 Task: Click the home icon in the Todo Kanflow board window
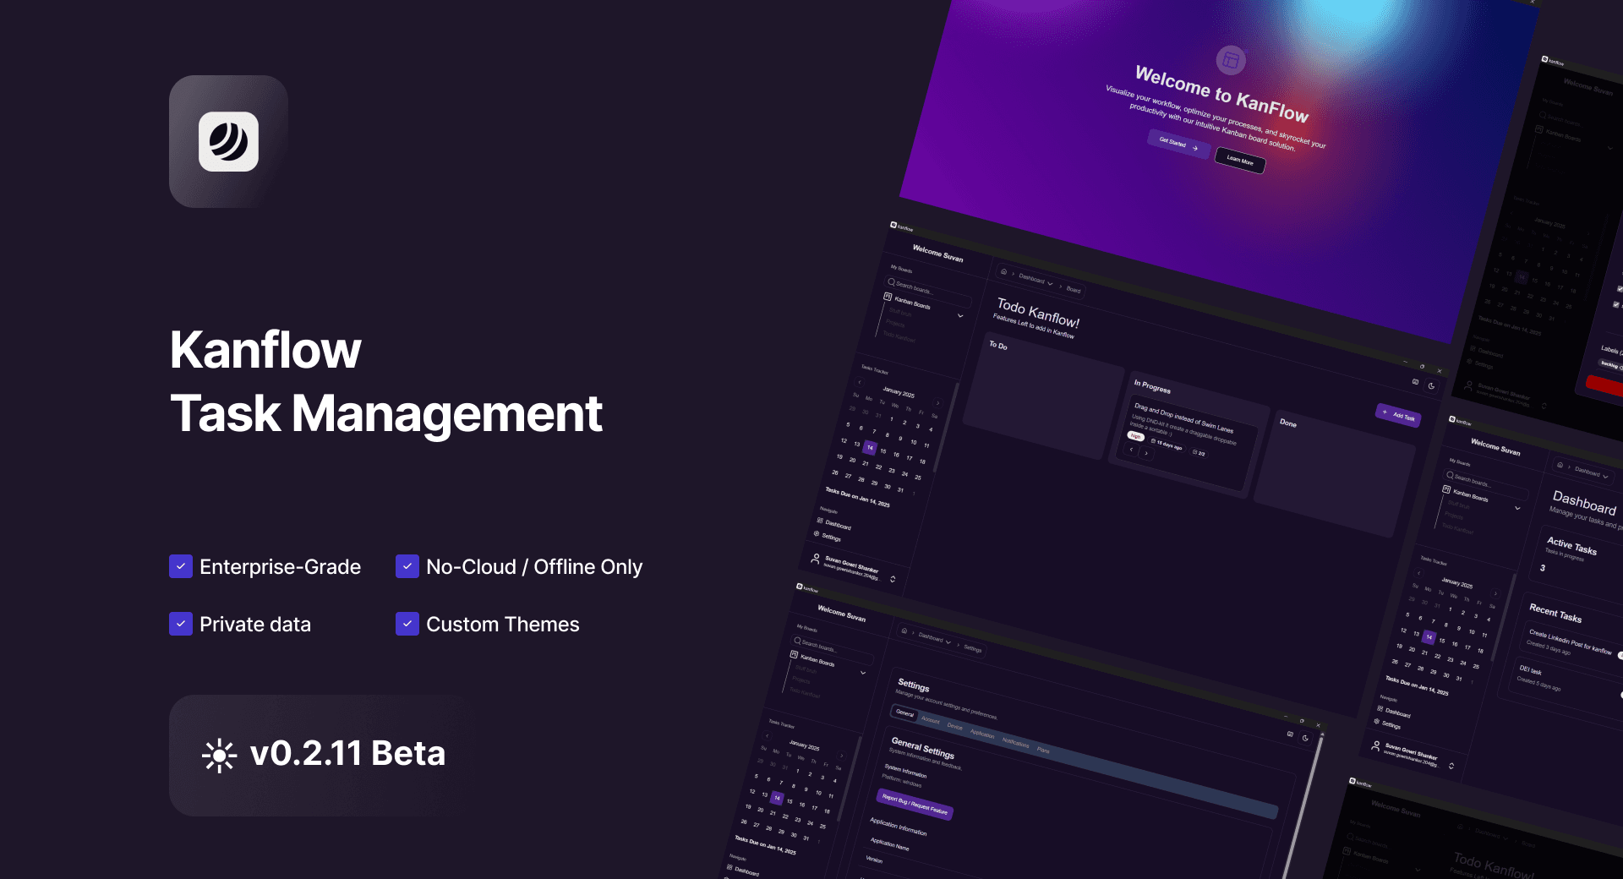1003,272
